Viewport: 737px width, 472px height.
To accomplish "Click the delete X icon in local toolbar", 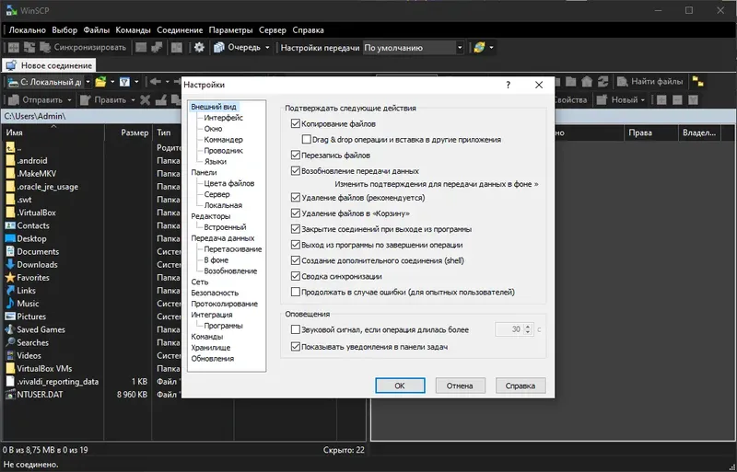I will point(146,99).
